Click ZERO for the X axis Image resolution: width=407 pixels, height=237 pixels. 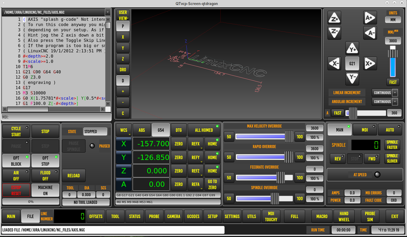pyautogui.click(x=179, y=144)
